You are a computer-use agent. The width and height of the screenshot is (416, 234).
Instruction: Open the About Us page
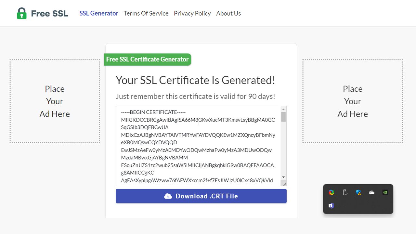tap(228, 13)
